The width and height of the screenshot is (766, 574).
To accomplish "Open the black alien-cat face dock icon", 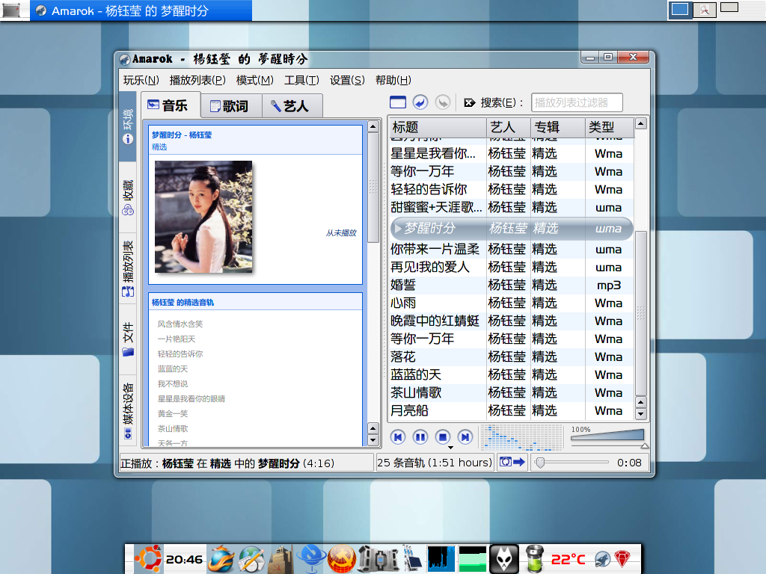I will (x=503, y=559).
